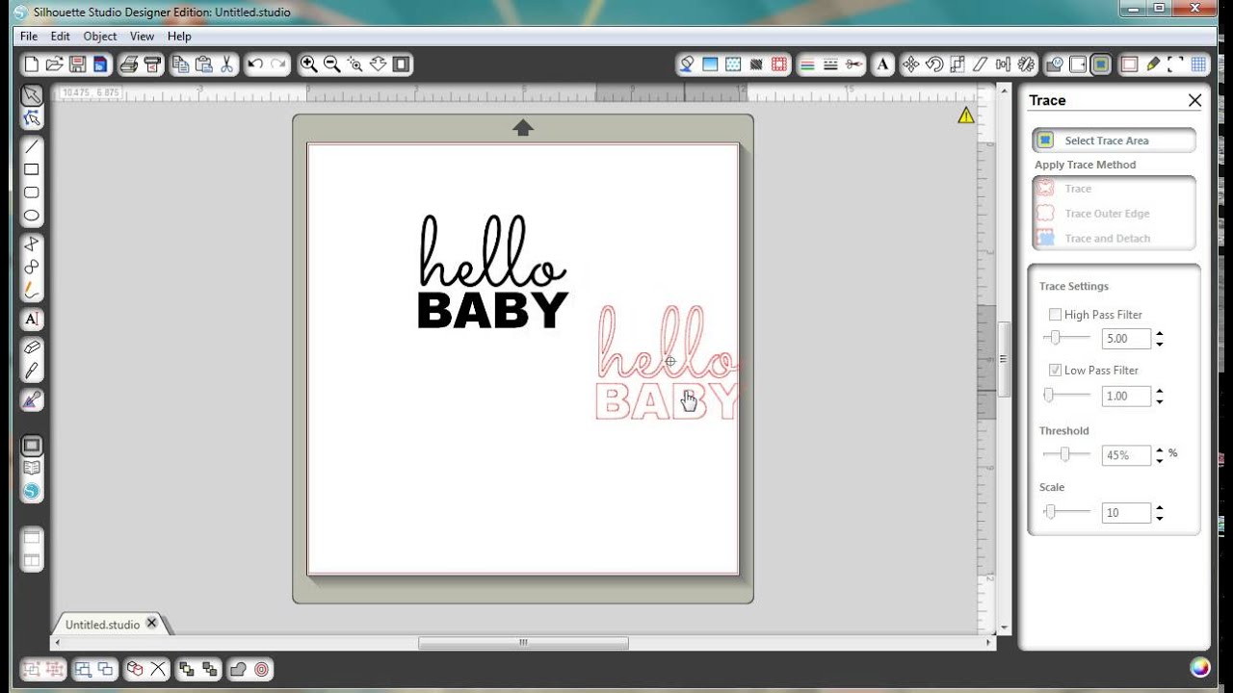Viewport: 1233px width, 693px height.
Task: Select the Curve Shape tool
Action: coord(32,267)
